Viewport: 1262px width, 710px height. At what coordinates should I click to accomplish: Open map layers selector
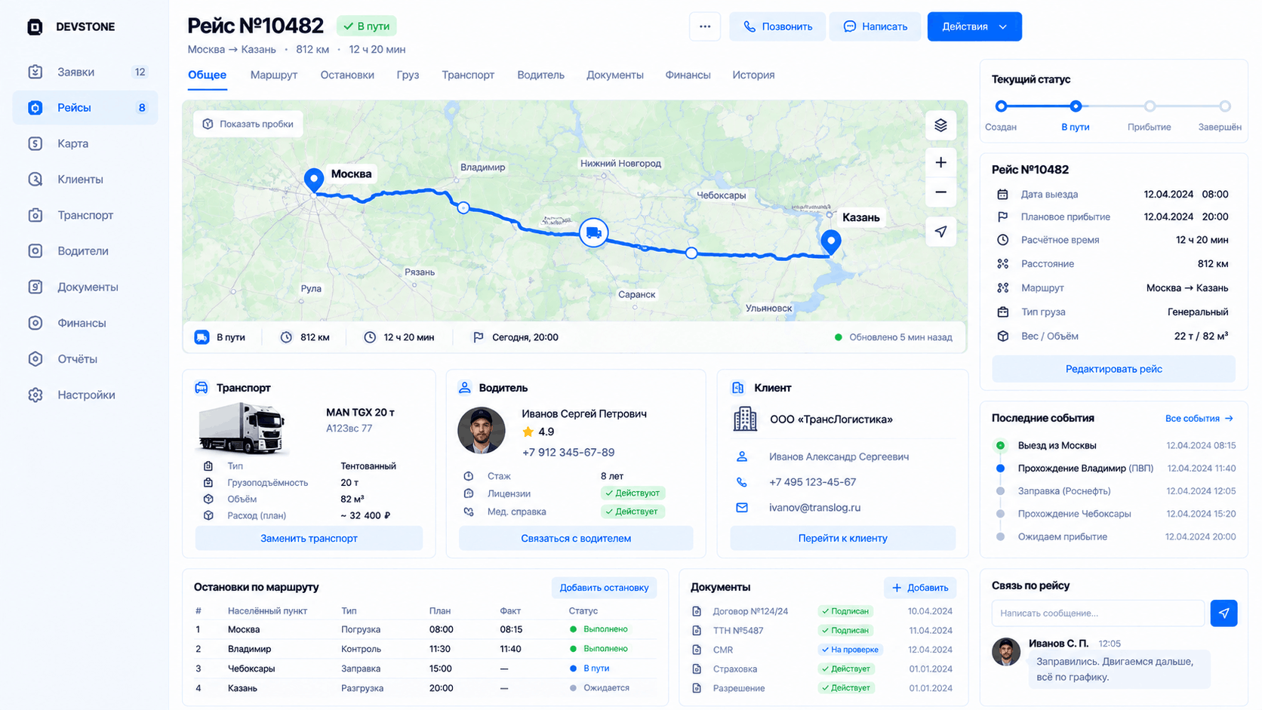tap(940, 125)
